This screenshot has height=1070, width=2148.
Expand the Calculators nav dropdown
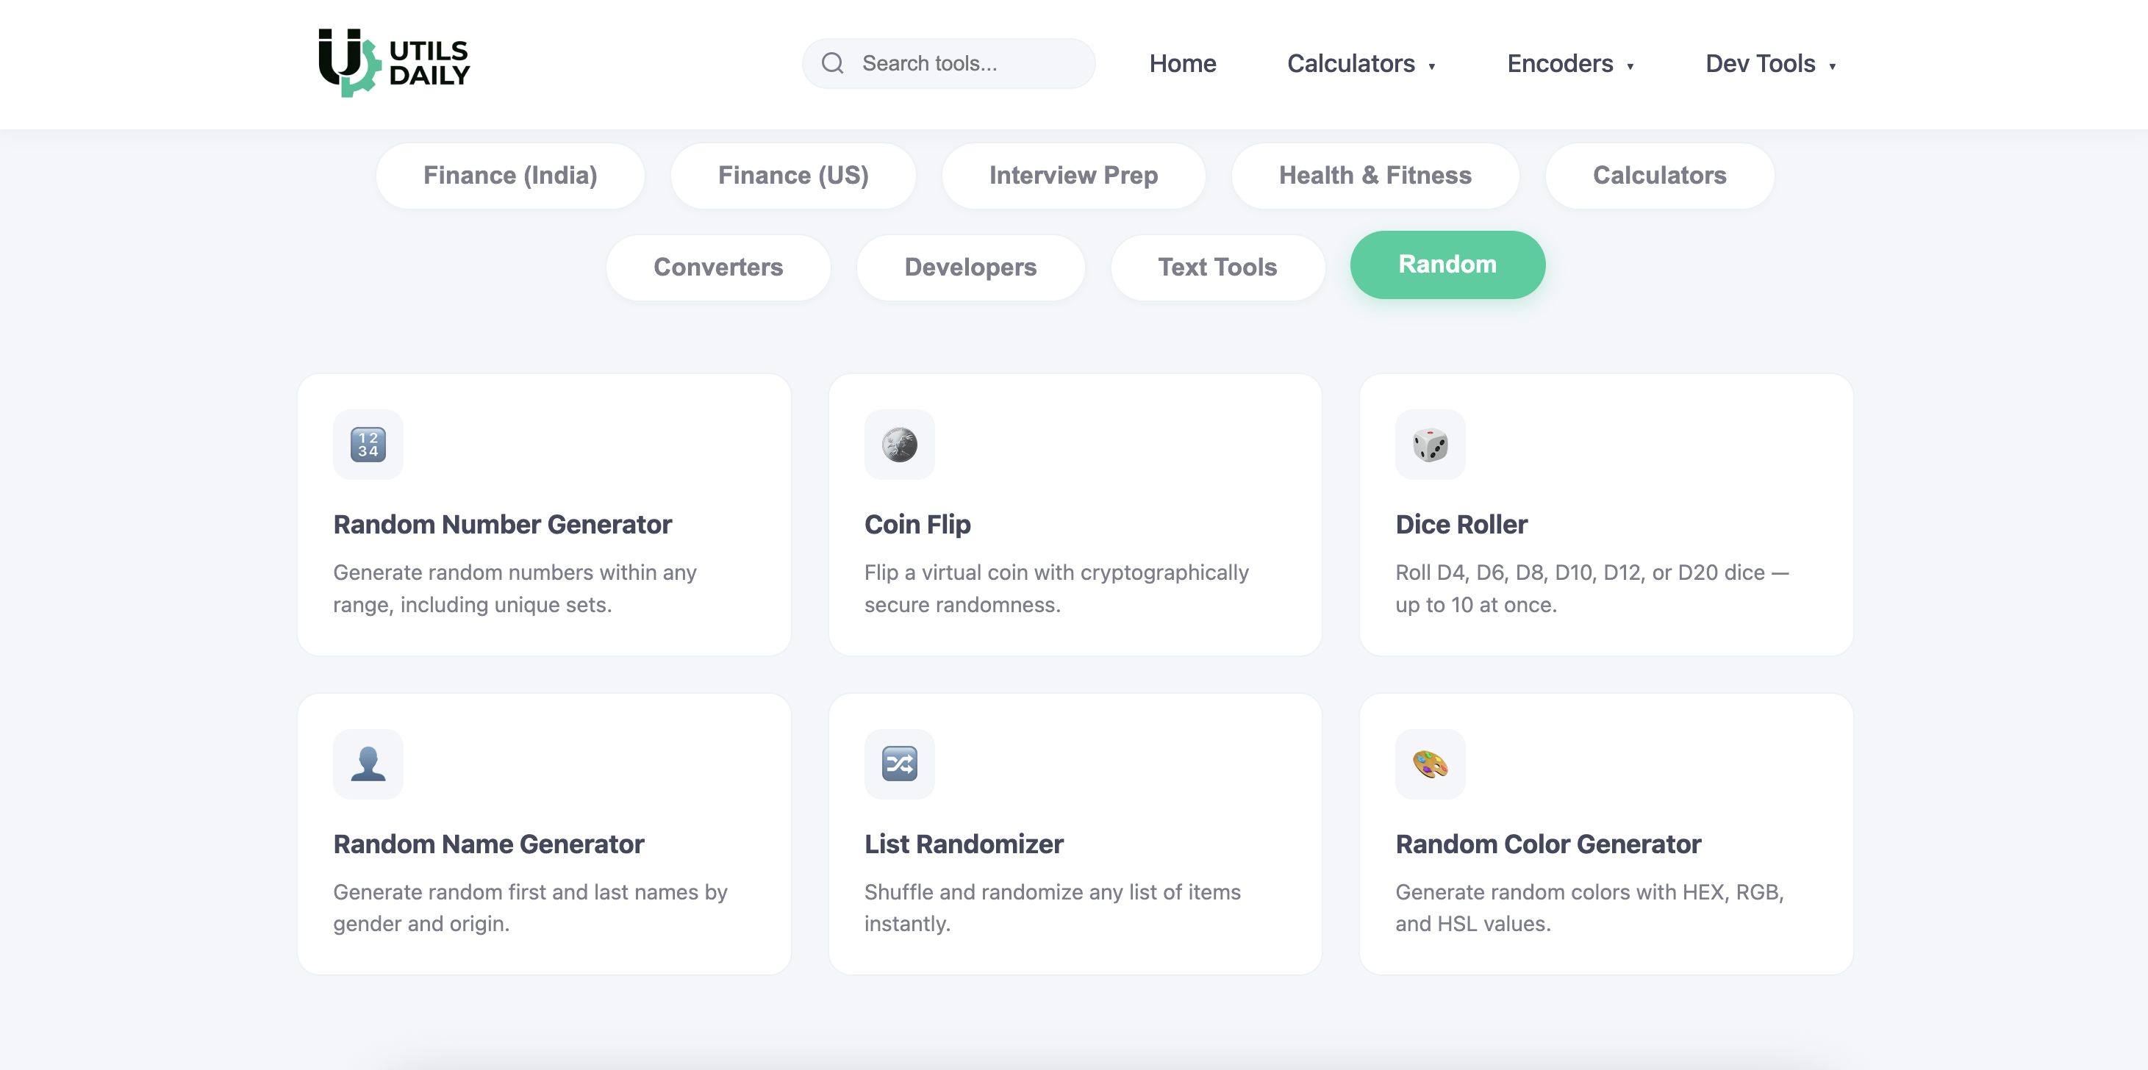(x=1360, y=63)
